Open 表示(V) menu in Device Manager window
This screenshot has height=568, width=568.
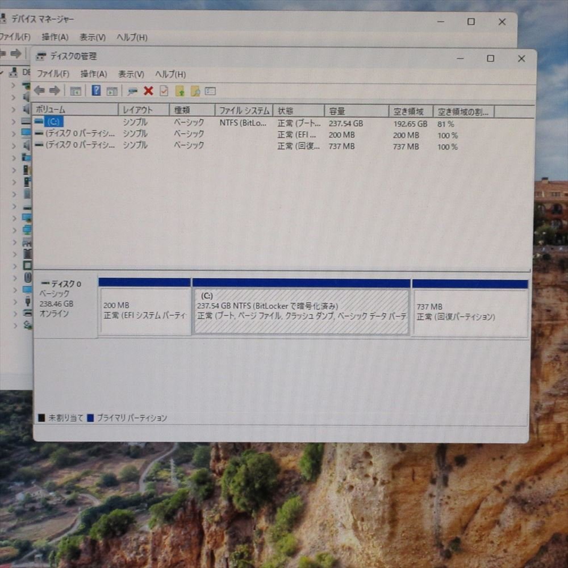(93, 37)
